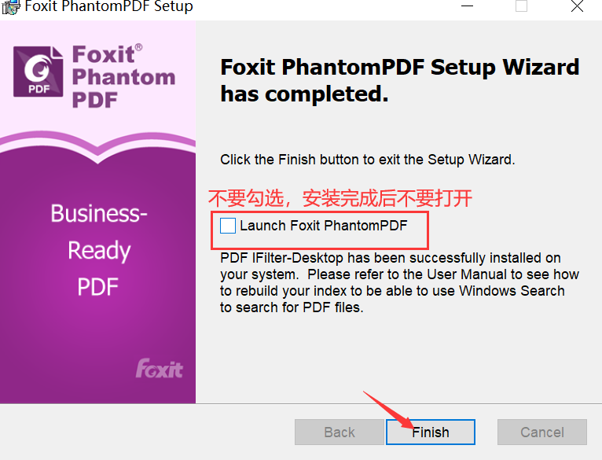This screenshot has width=602, height=460.
Task: Tick the Launch Foxit PhantomPDF checkbox
Action: point(228,226)
